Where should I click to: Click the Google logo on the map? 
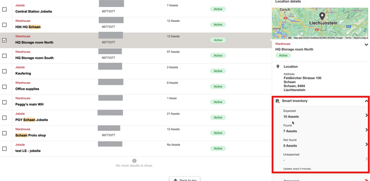point(280,37)
